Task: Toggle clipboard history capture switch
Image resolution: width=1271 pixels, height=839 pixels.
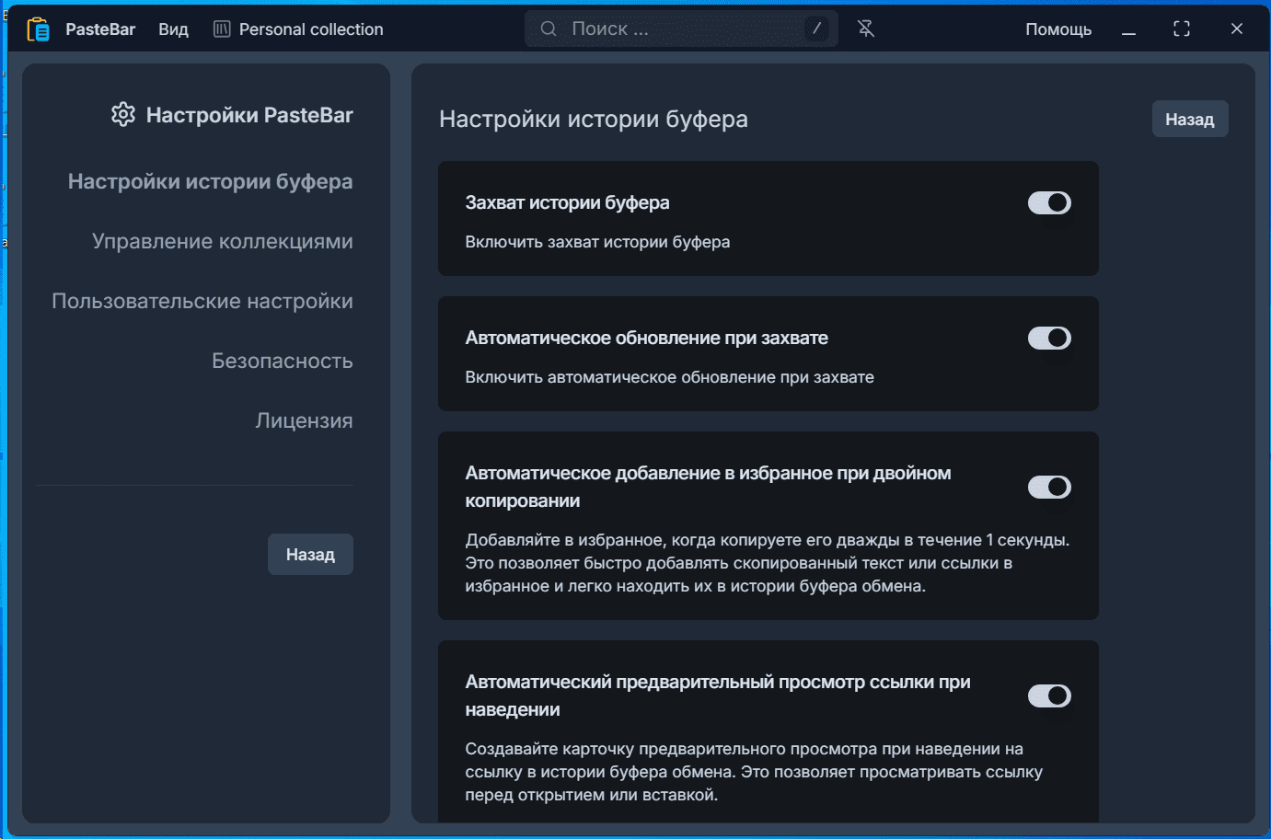Action: click(1049, 203)
